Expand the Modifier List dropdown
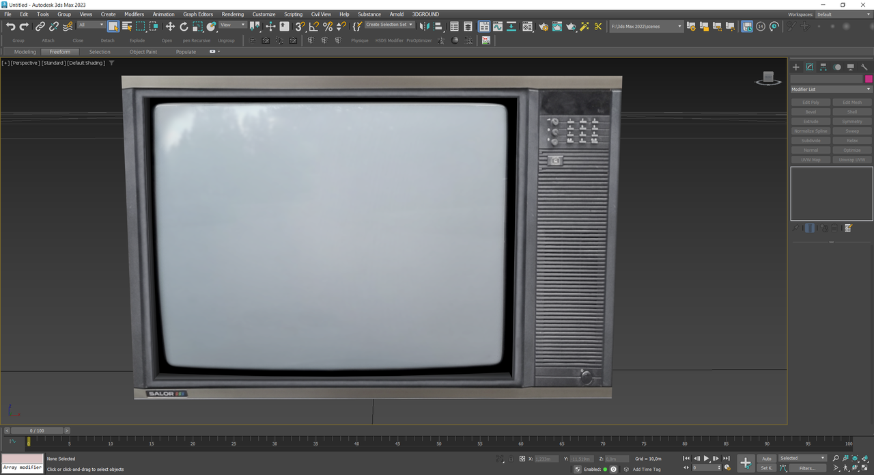 pos(831,90)
